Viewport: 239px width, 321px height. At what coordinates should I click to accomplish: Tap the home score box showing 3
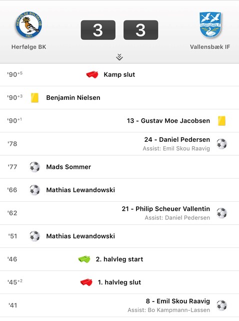tap(98, 30)
